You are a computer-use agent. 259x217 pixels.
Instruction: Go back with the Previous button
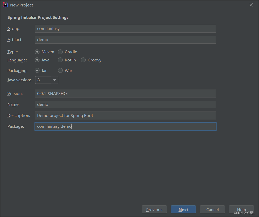click(x=154, y=210)
